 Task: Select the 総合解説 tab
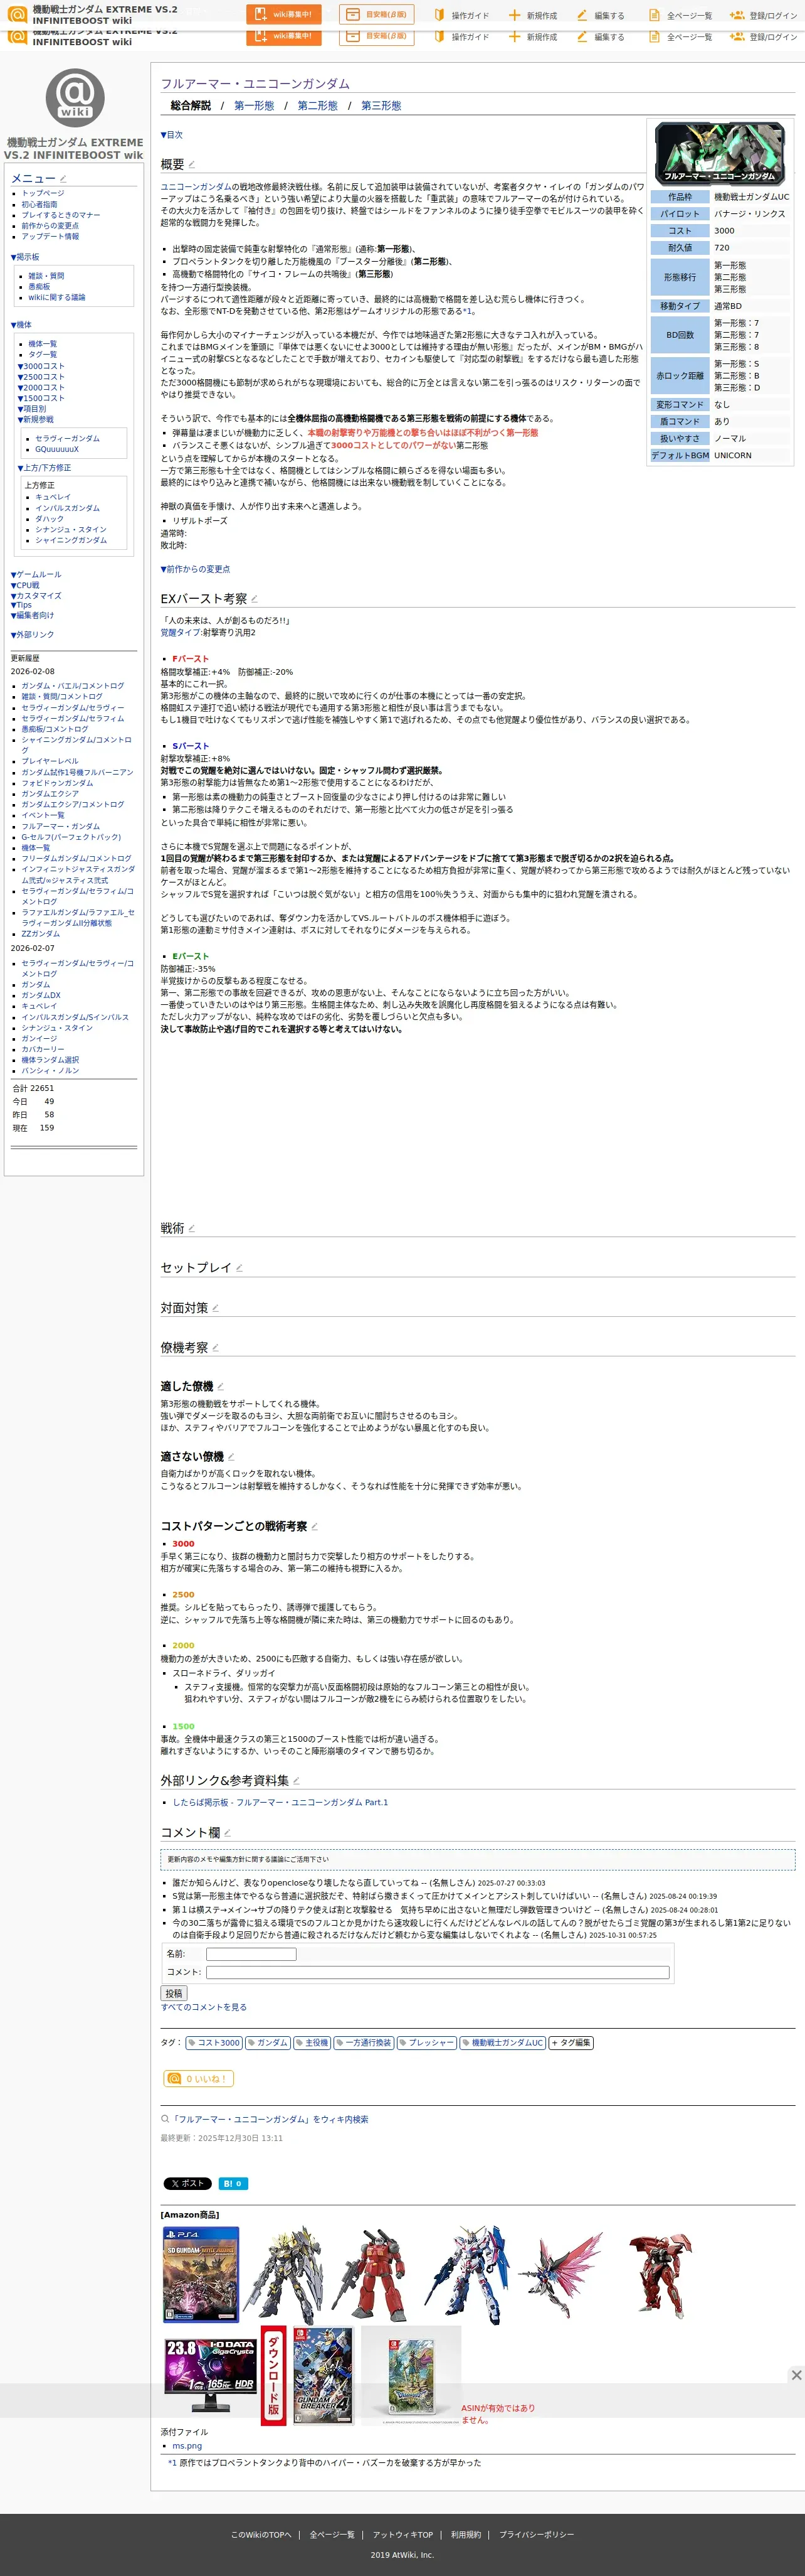191,106
